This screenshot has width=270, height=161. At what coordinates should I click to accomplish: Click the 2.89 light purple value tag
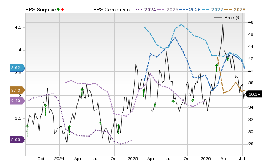[x=18, y=101]
